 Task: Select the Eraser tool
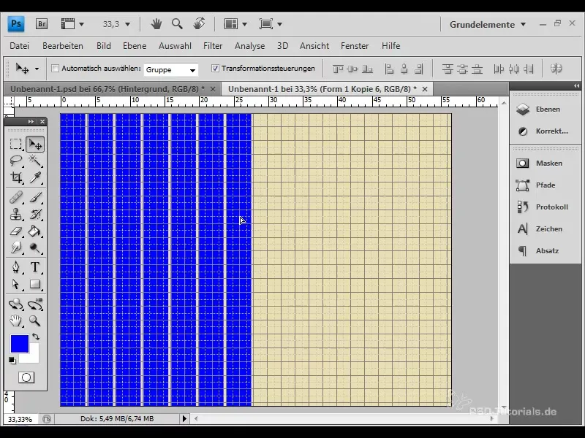(15, 231)
